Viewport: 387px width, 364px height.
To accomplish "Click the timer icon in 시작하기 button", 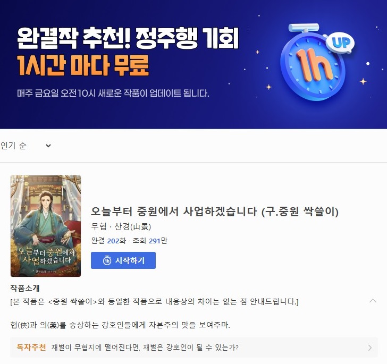I will coord(107,260).
